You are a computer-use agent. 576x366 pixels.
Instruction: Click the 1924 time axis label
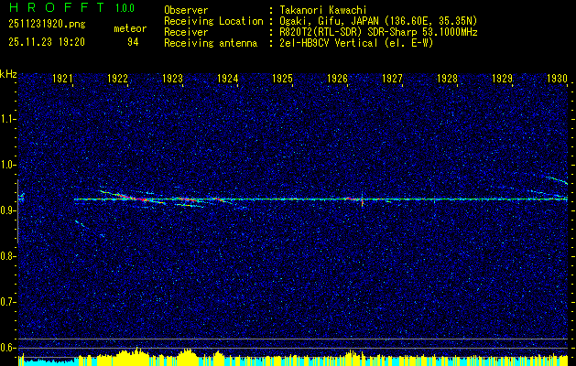click(228, 78)
